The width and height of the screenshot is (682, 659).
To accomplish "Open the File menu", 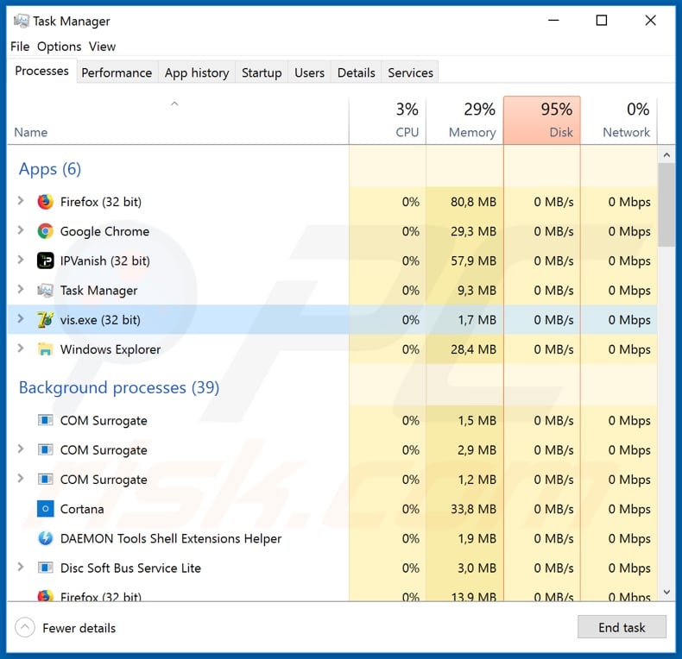I will point(20,47).
